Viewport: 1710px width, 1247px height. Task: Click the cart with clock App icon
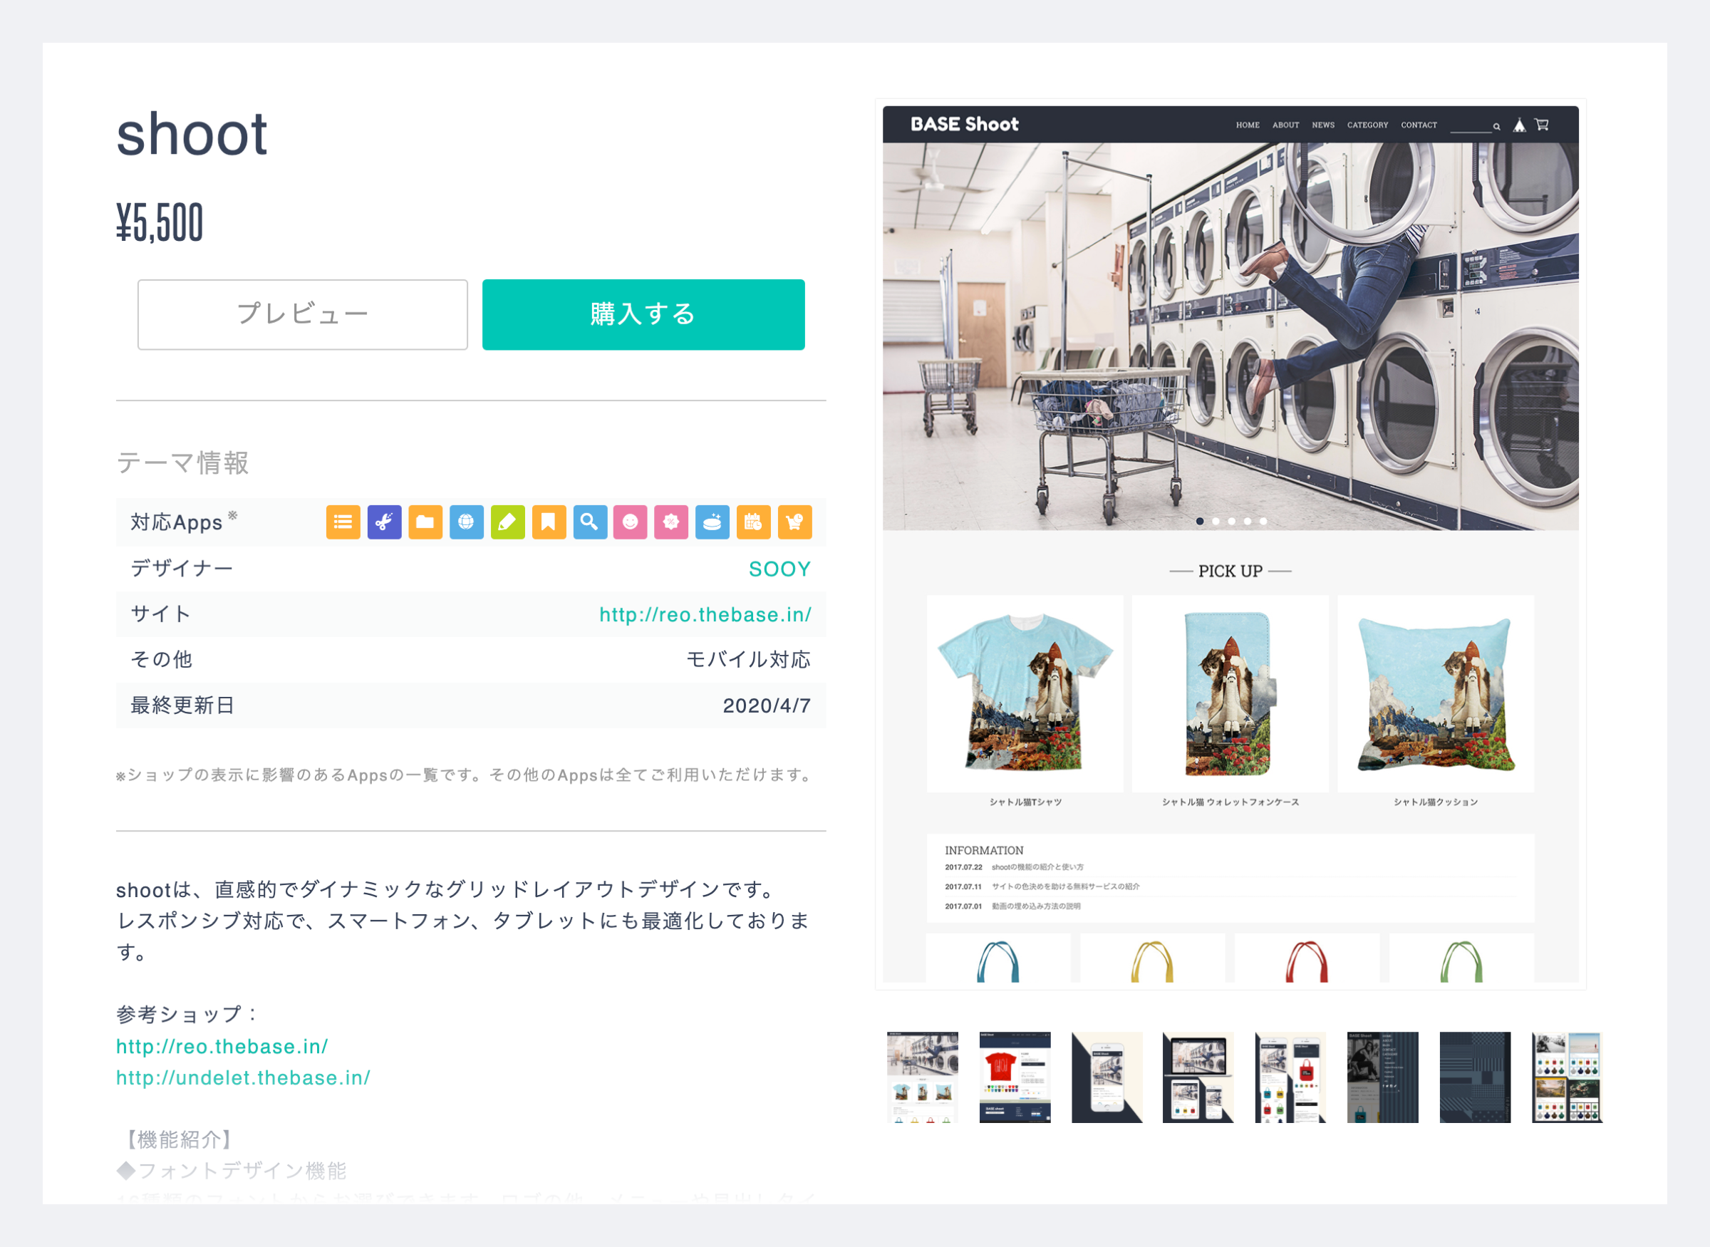[x=794, y=522]
